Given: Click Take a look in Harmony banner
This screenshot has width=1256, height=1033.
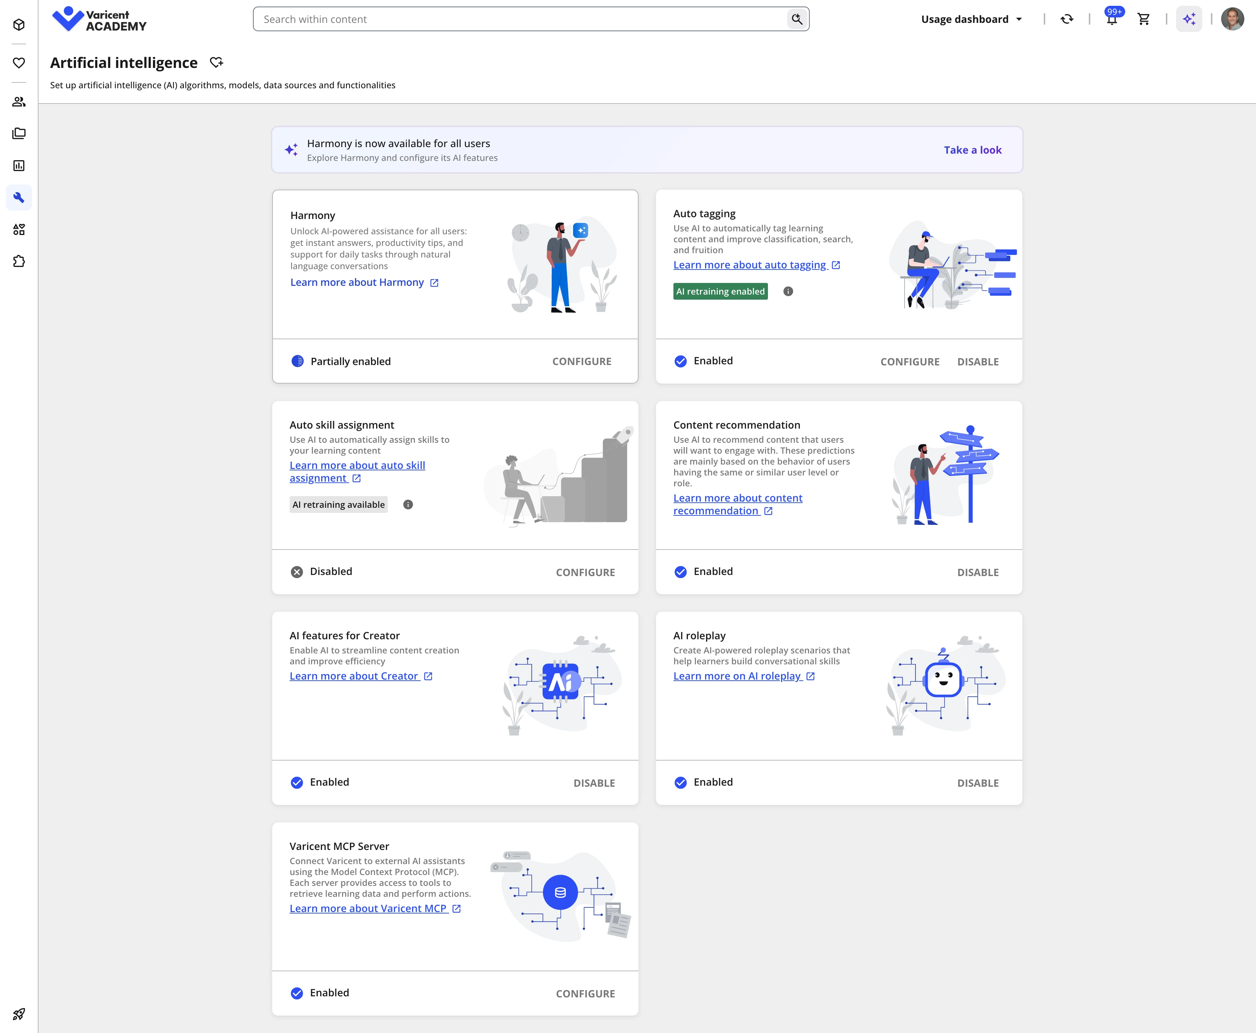Looking at the screenshot, I should 973,150.
